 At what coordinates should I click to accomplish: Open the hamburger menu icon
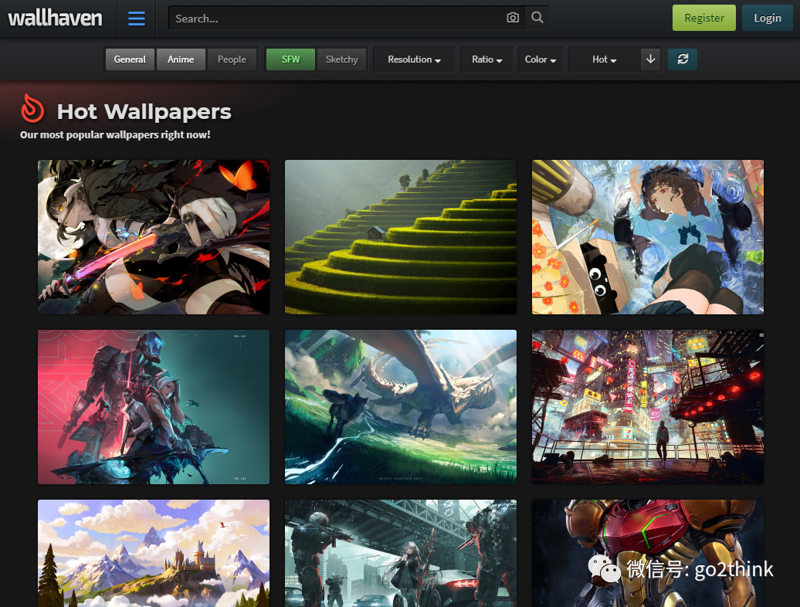(x=136, y=19)
